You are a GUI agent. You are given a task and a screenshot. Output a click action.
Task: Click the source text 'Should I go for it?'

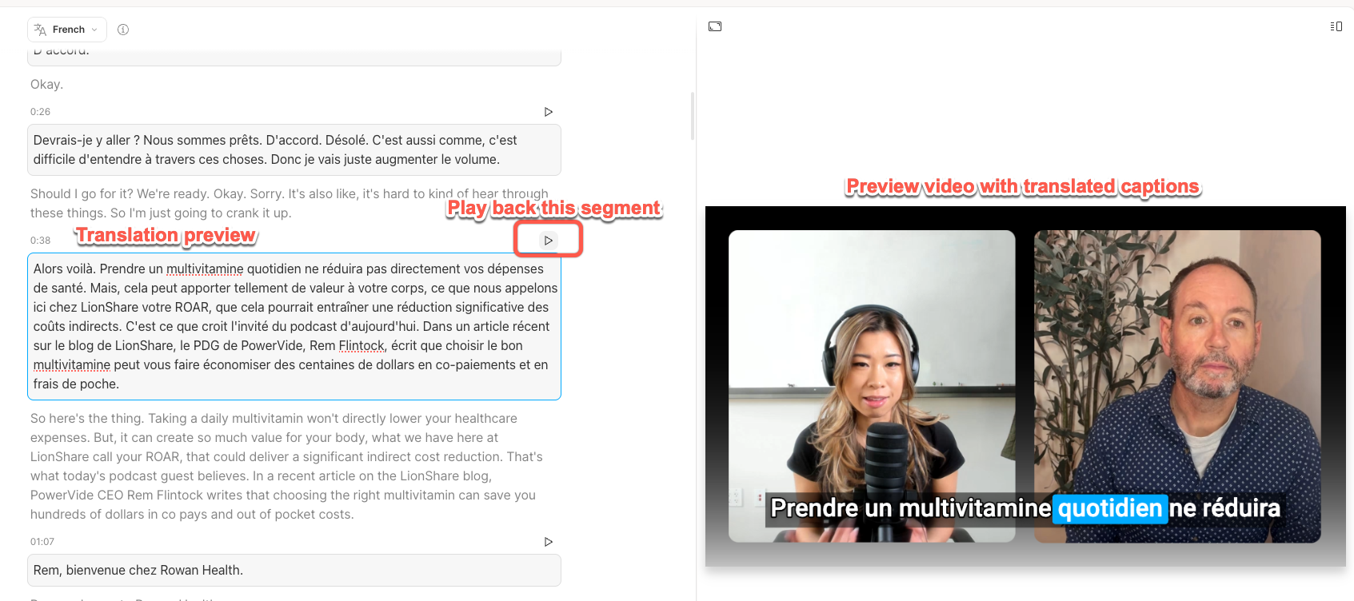(x=82, y=193)
